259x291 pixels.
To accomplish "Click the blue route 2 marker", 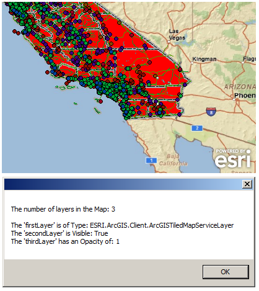I will (197, 128).
